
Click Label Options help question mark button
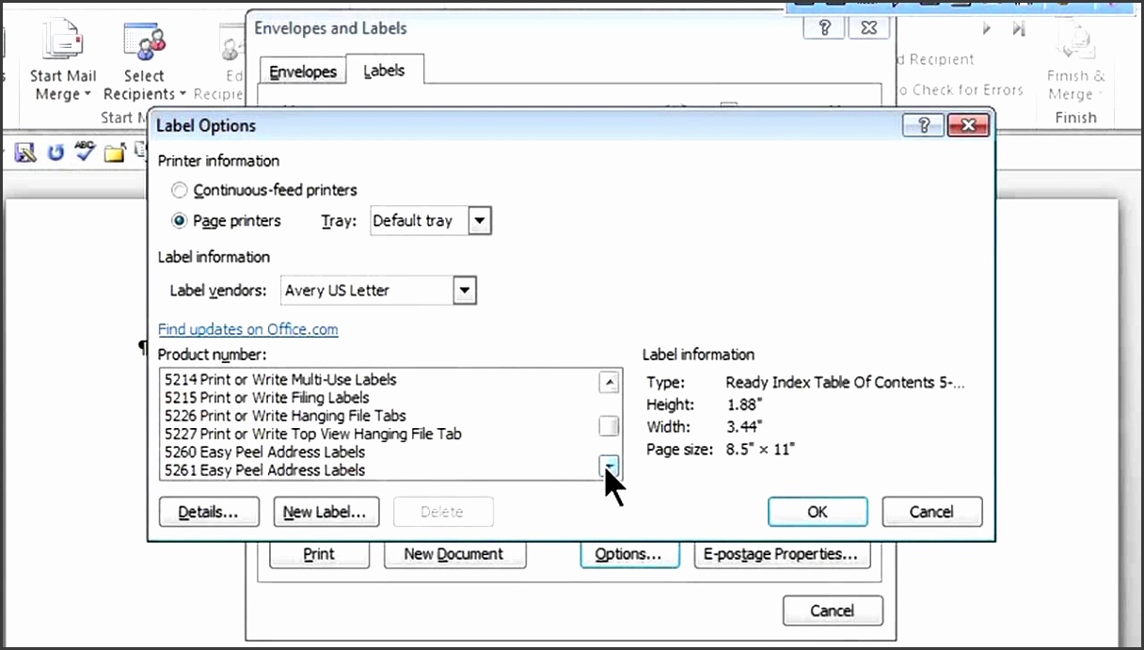[923, 125]
